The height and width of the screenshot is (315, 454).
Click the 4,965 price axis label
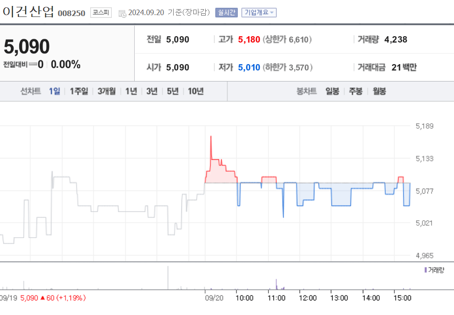(425, 255)
